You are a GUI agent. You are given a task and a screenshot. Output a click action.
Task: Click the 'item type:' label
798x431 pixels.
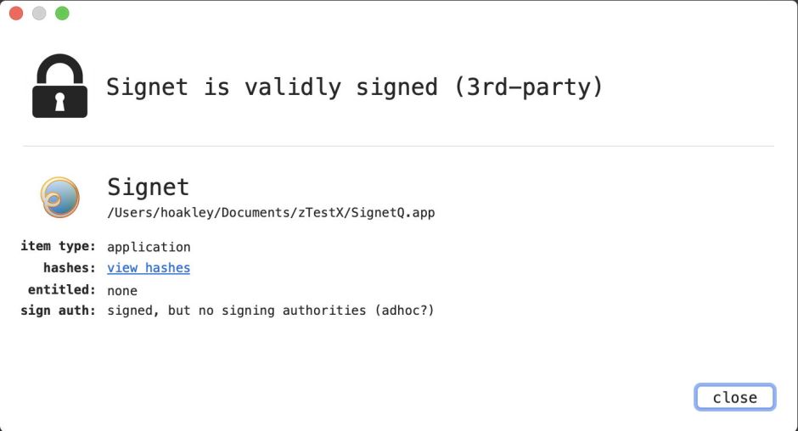(x=58, y=247)
